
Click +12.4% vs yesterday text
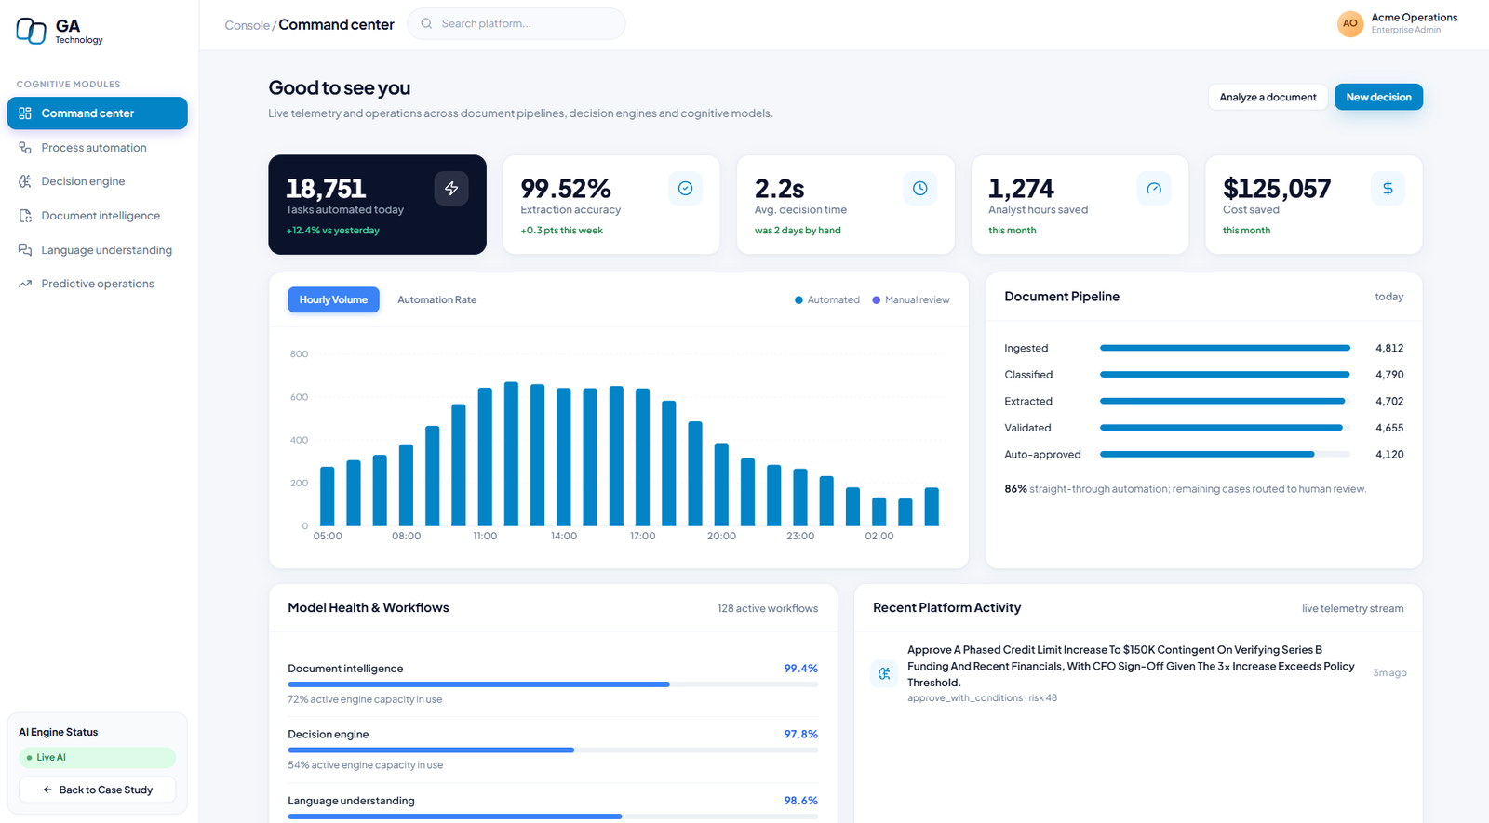click(332, 231)
